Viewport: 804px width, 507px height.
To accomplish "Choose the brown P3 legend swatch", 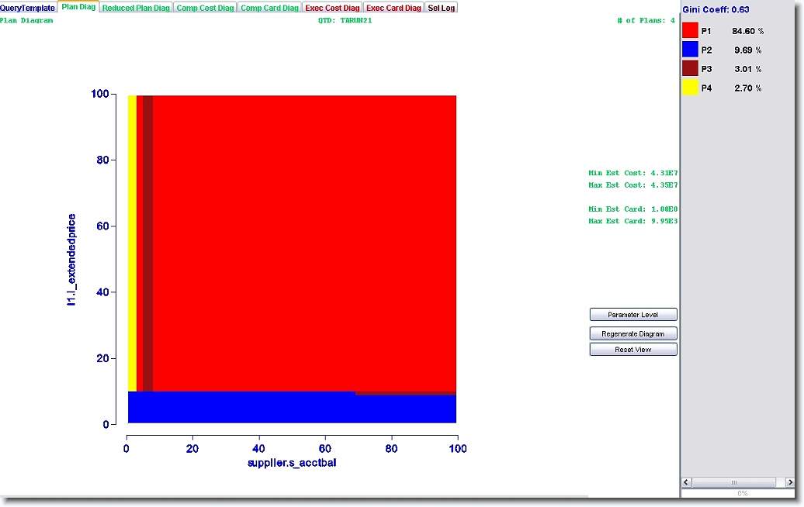I will [x=690, y=69].
